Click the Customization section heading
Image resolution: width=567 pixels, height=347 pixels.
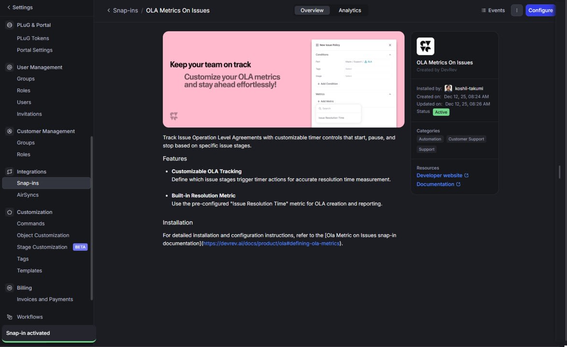pyautogui.click(x=35, y=212)
